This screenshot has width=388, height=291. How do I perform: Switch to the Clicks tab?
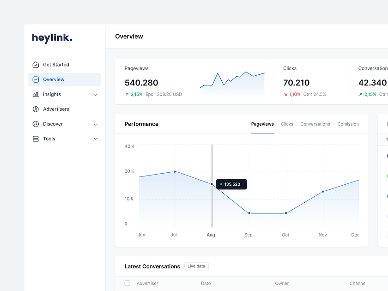tap(287, 124)
